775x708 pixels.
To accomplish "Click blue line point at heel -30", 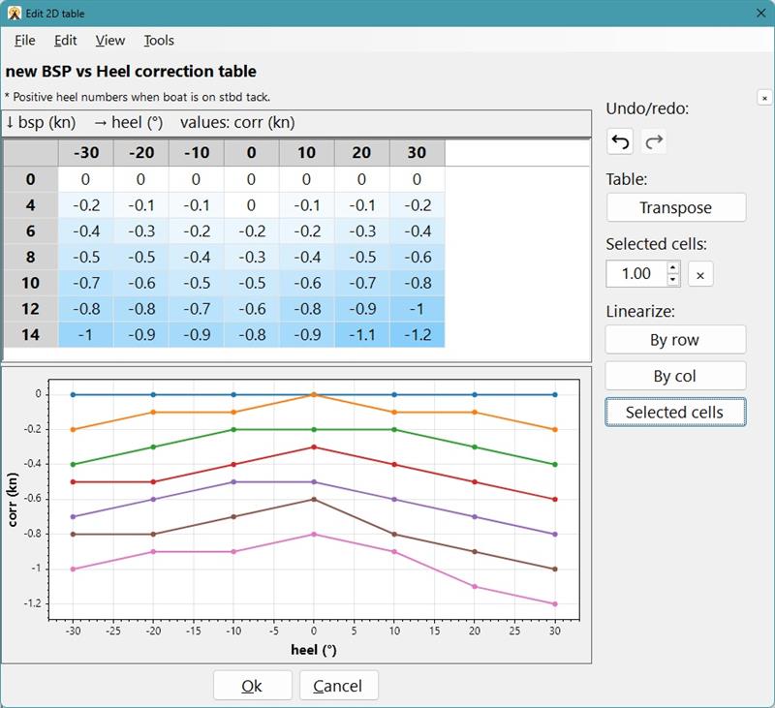I will [x=74, y=395].
